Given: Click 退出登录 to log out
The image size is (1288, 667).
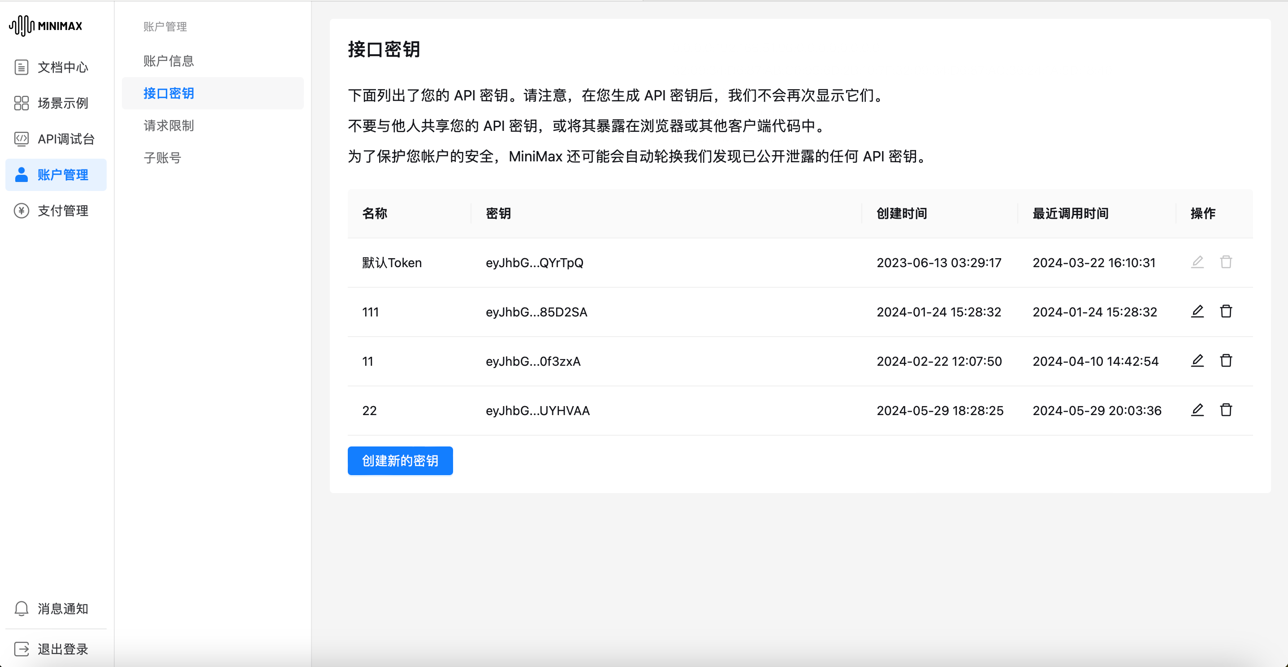Looking at the screenshot, I should tap(56, 649).
